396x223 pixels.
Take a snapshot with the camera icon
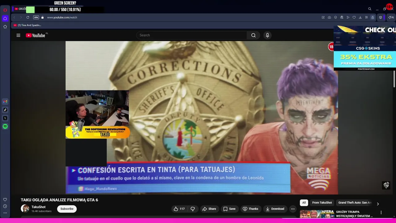pyautogui.click(x=329, y=17)
